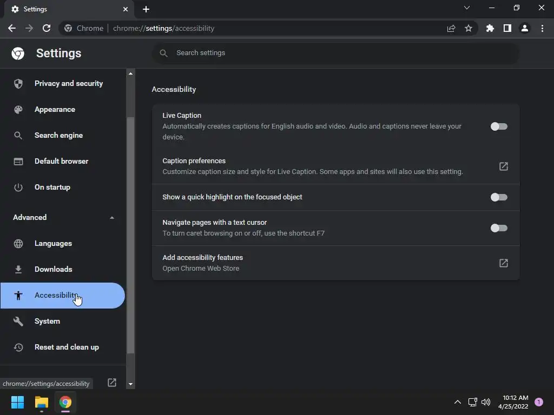
Task: Click the taskbar volume icon
Action: point(486,402)
